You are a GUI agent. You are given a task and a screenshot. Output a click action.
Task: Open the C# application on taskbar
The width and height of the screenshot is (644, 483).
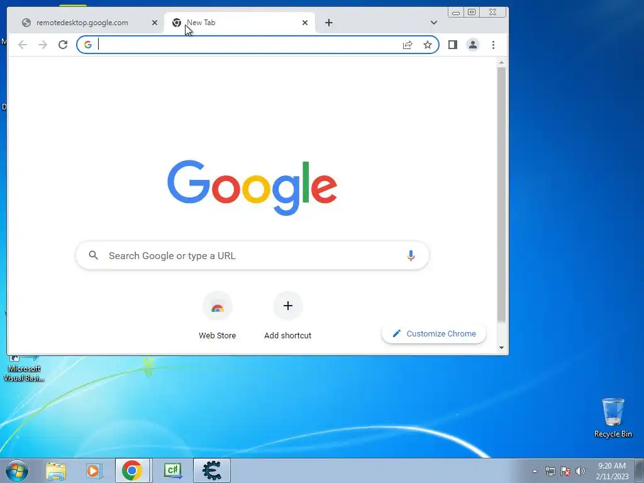(172, 470)
